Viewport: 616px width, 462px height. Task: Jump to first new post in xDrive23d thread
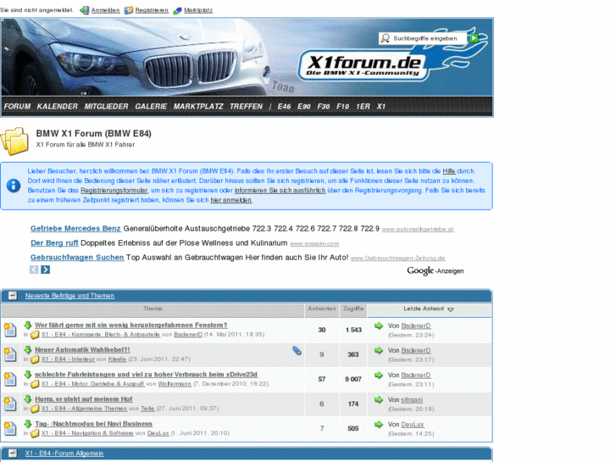[27, 374]
